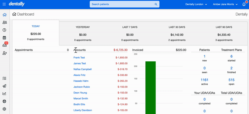249x114 pixels.
Task: Click the Dashboard house icon in breadcrumb
Action: (x=14, y=14)
